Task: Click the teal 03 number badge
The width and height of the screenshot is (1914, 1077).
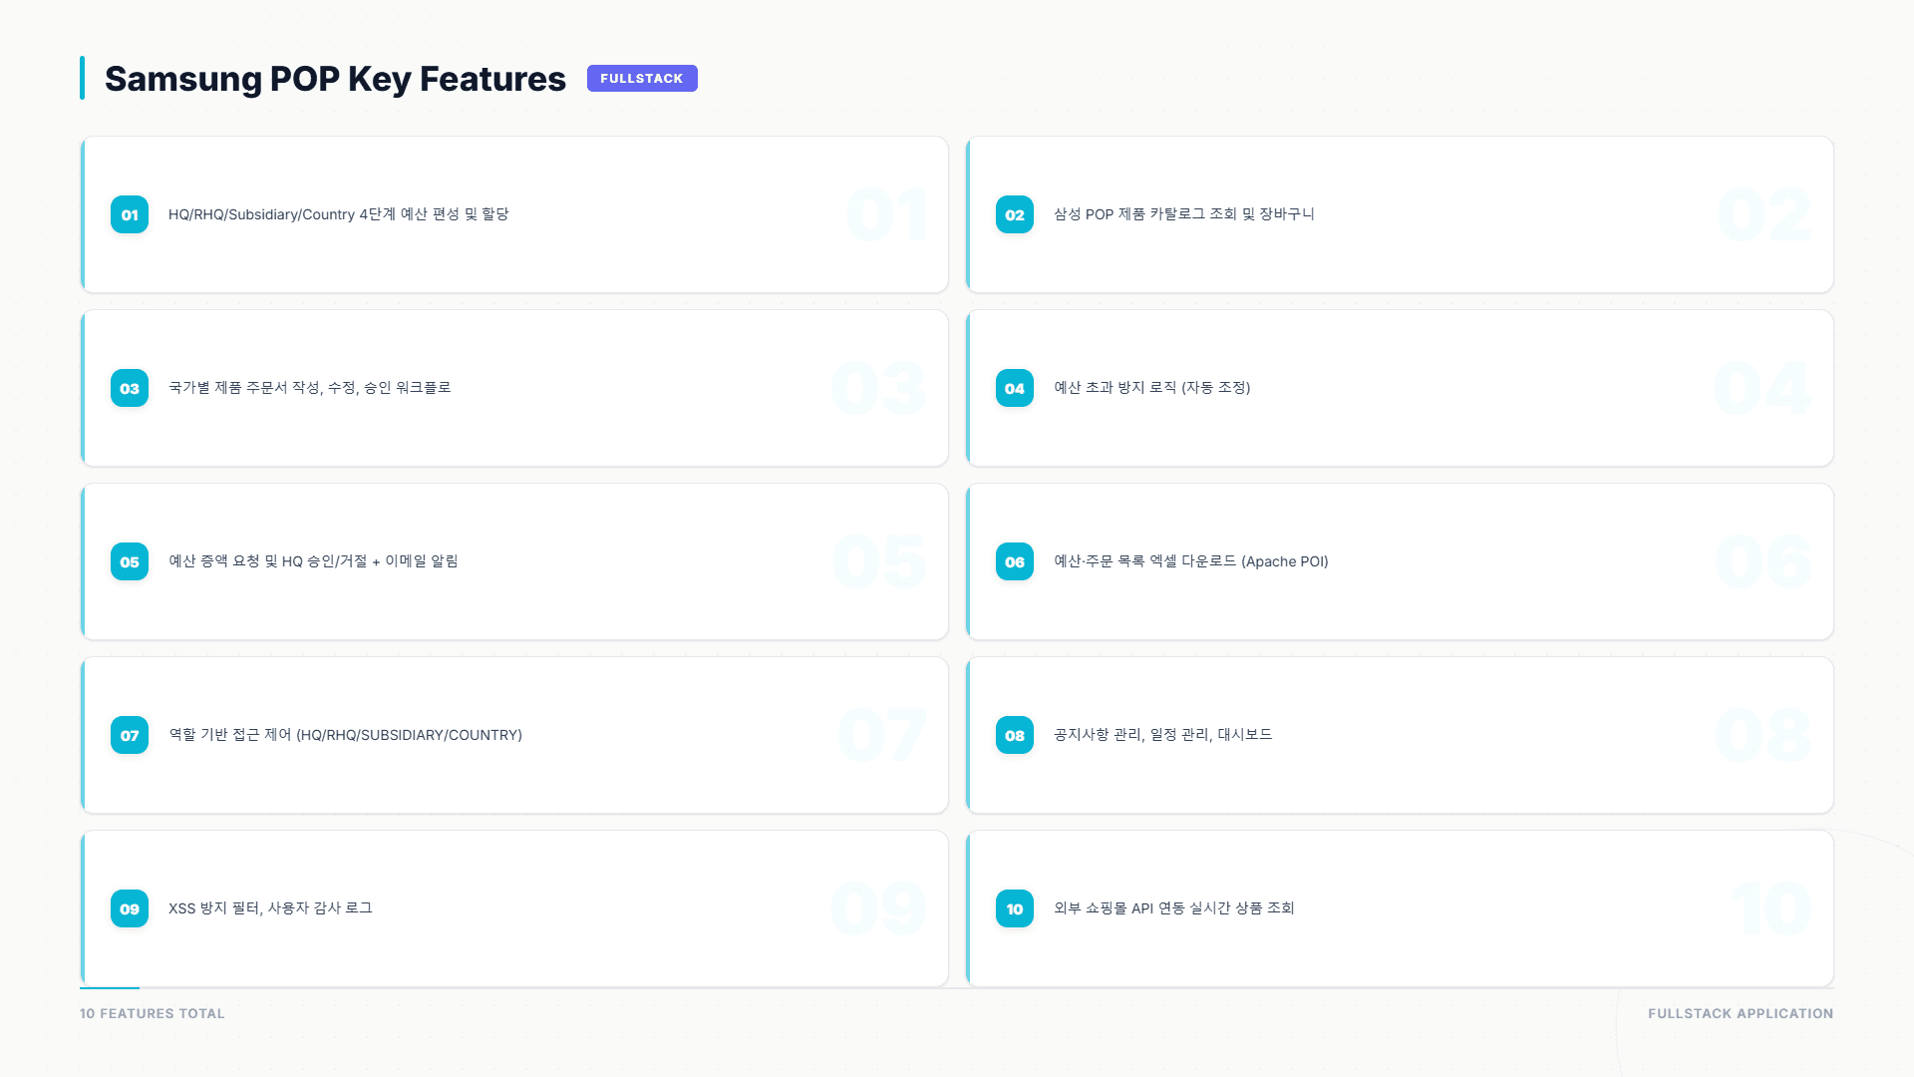Action: [x=130, y=388]
